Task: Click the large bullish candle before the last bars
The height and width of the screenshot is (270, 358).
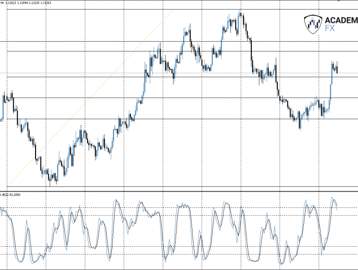Action: (332, 73)
